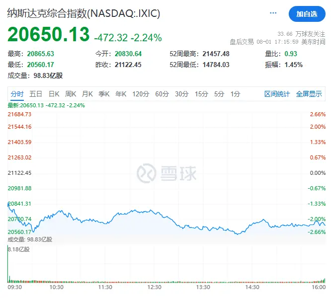Choose the 60分 interval tab
The height and width of the screenshot is (298, 331).
(x=162, y=94)
